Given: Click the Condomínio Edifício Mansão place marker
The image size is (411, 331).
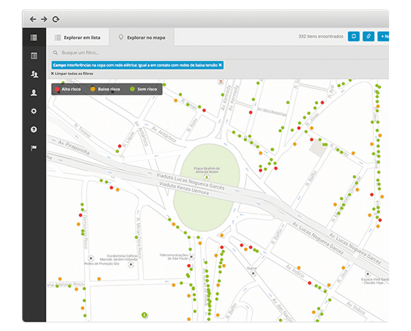Looking at the screenshot, I should pyautogui.click(x=131, y=265).
